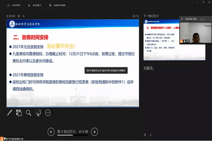Decrease the notes text size
212x141 pixels.
pyautogui.click(x=151, y=135)
